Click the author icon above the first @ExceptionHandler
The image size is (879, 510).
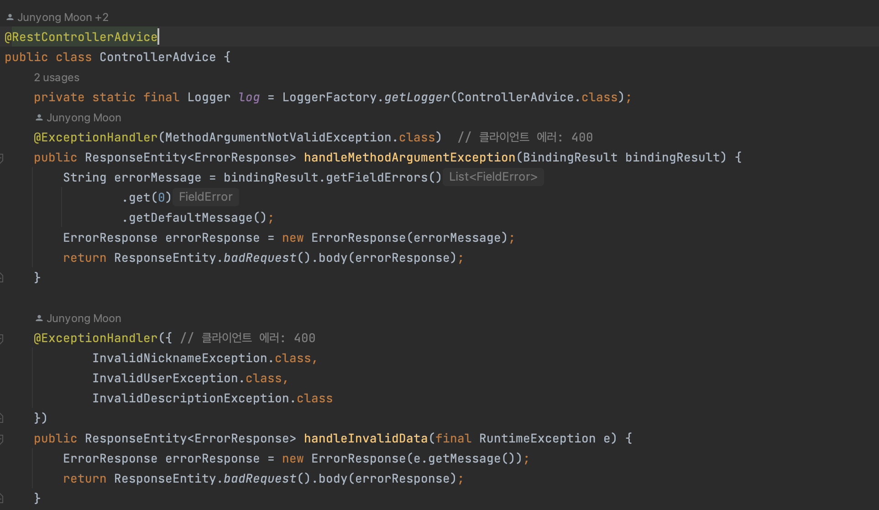tap(39, 118)
